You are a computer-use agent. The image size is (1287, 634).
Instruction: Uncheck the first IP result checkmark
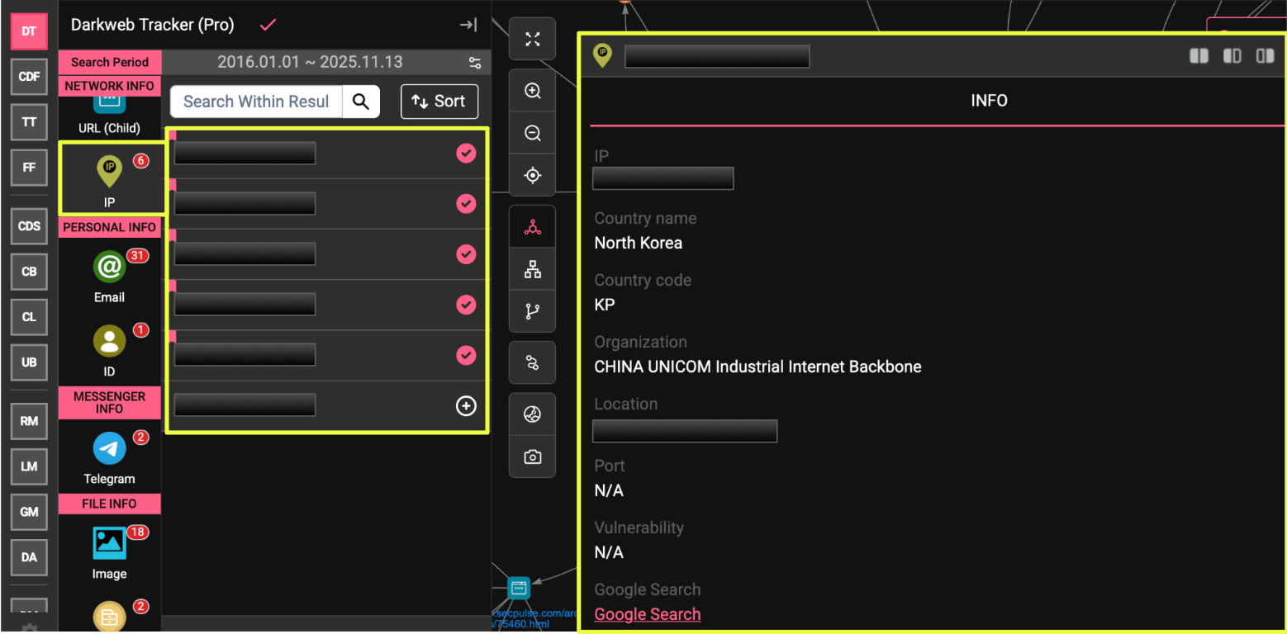pos(466,153)
